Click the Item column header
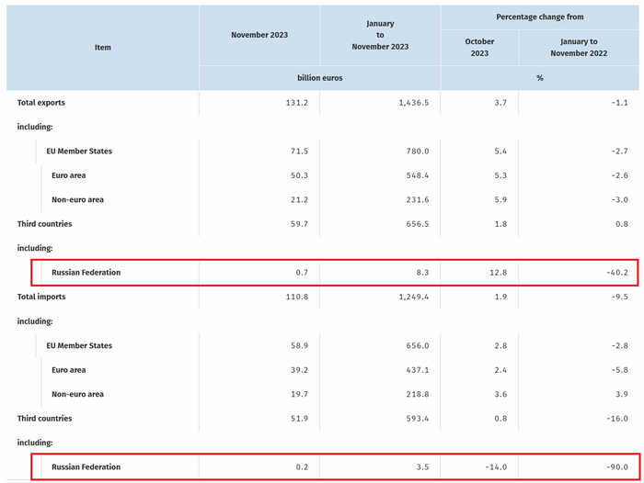The image size is (644, 483). tap(103, 48)
